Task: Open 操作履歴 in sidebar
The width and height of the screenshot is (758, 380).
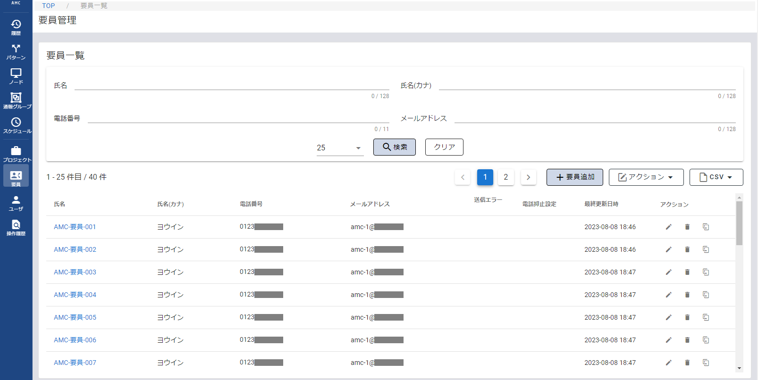Action: click(16, 227)
